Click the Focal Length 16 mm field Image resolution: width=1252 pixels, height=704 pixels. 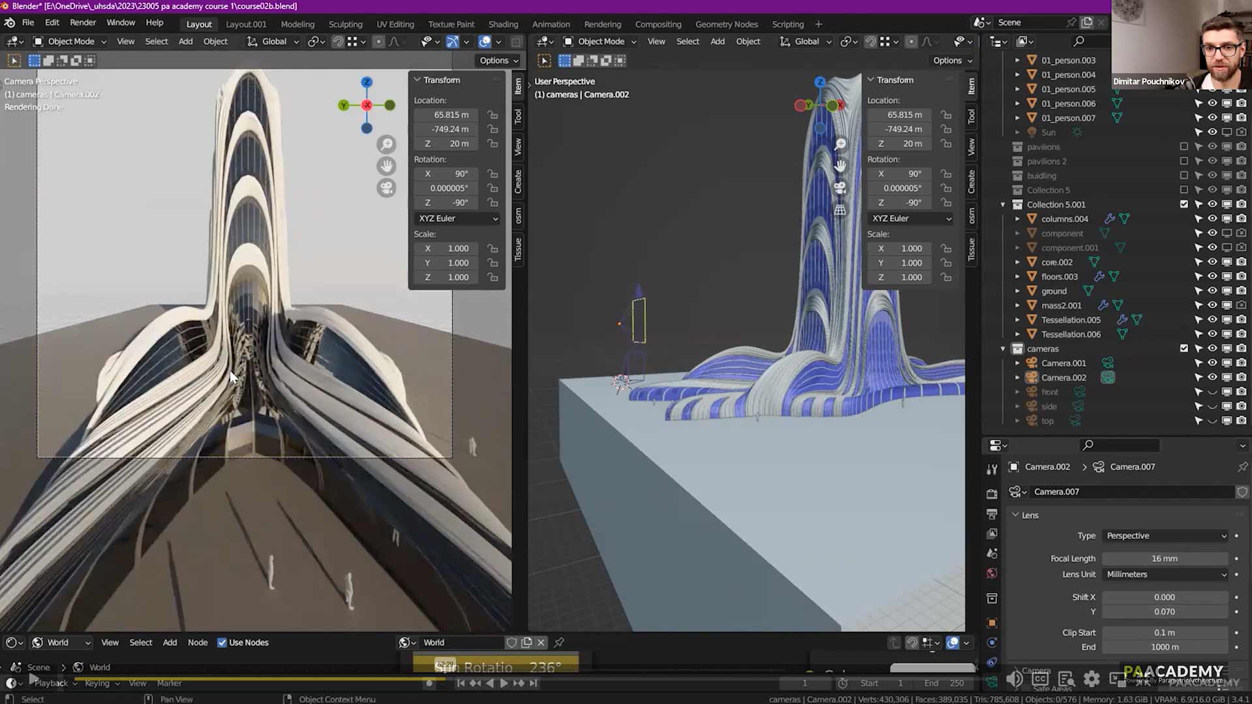pyautogui.click(x=1165, y=559)
